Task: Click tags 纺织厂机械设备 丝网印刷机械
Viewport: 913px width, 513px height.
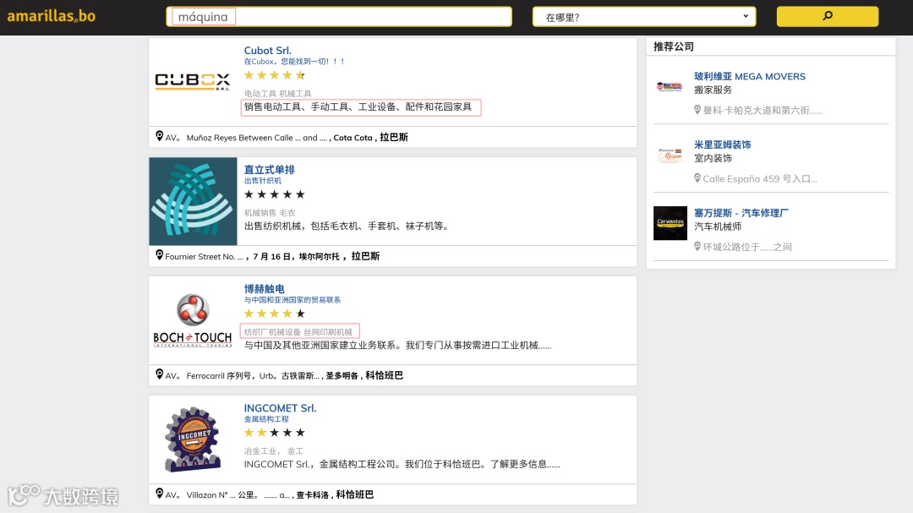Action: [x=298, y=332]
